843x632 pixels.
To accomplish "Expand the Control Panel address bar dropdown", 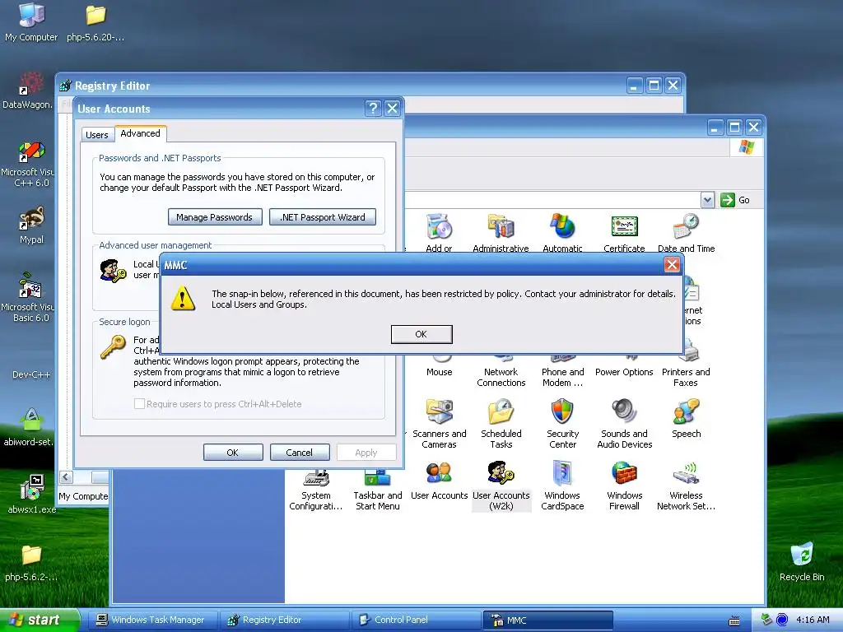I will click(x=707, y=200).
